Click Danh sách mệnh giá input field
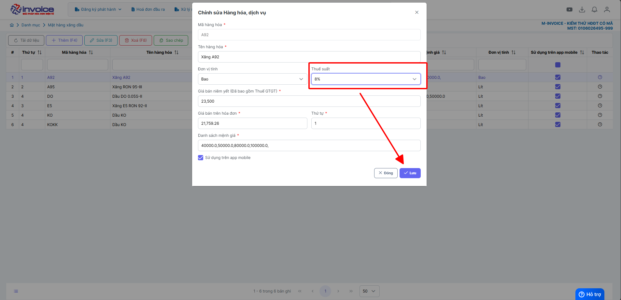Image resolution: width=621 pixels, height=300 pixels. pos(309,146)
